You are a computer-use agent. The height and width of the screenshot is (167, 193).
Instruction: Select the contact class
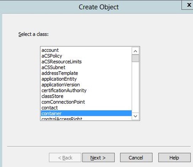click(86, 108)
